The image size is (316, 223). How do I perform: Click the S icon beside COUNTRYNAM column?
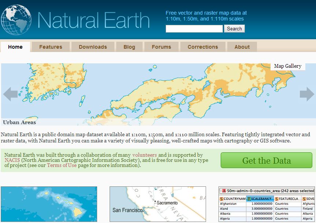[x=221, y=199]
